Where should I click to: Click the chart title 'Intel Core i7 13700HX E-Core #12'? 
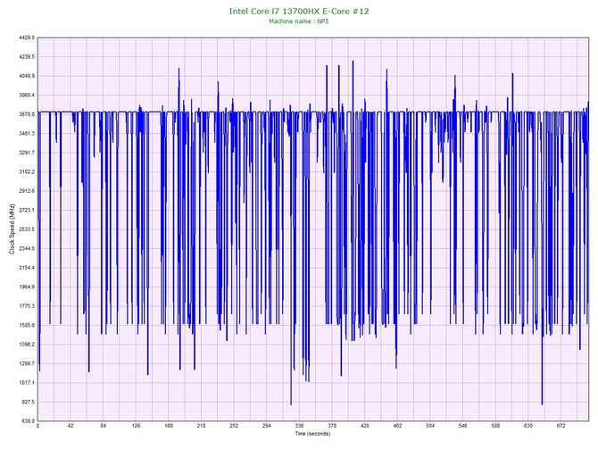tap(299, 12)
